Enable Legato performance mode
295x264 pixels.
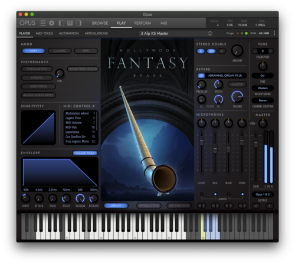pos(37,77)
